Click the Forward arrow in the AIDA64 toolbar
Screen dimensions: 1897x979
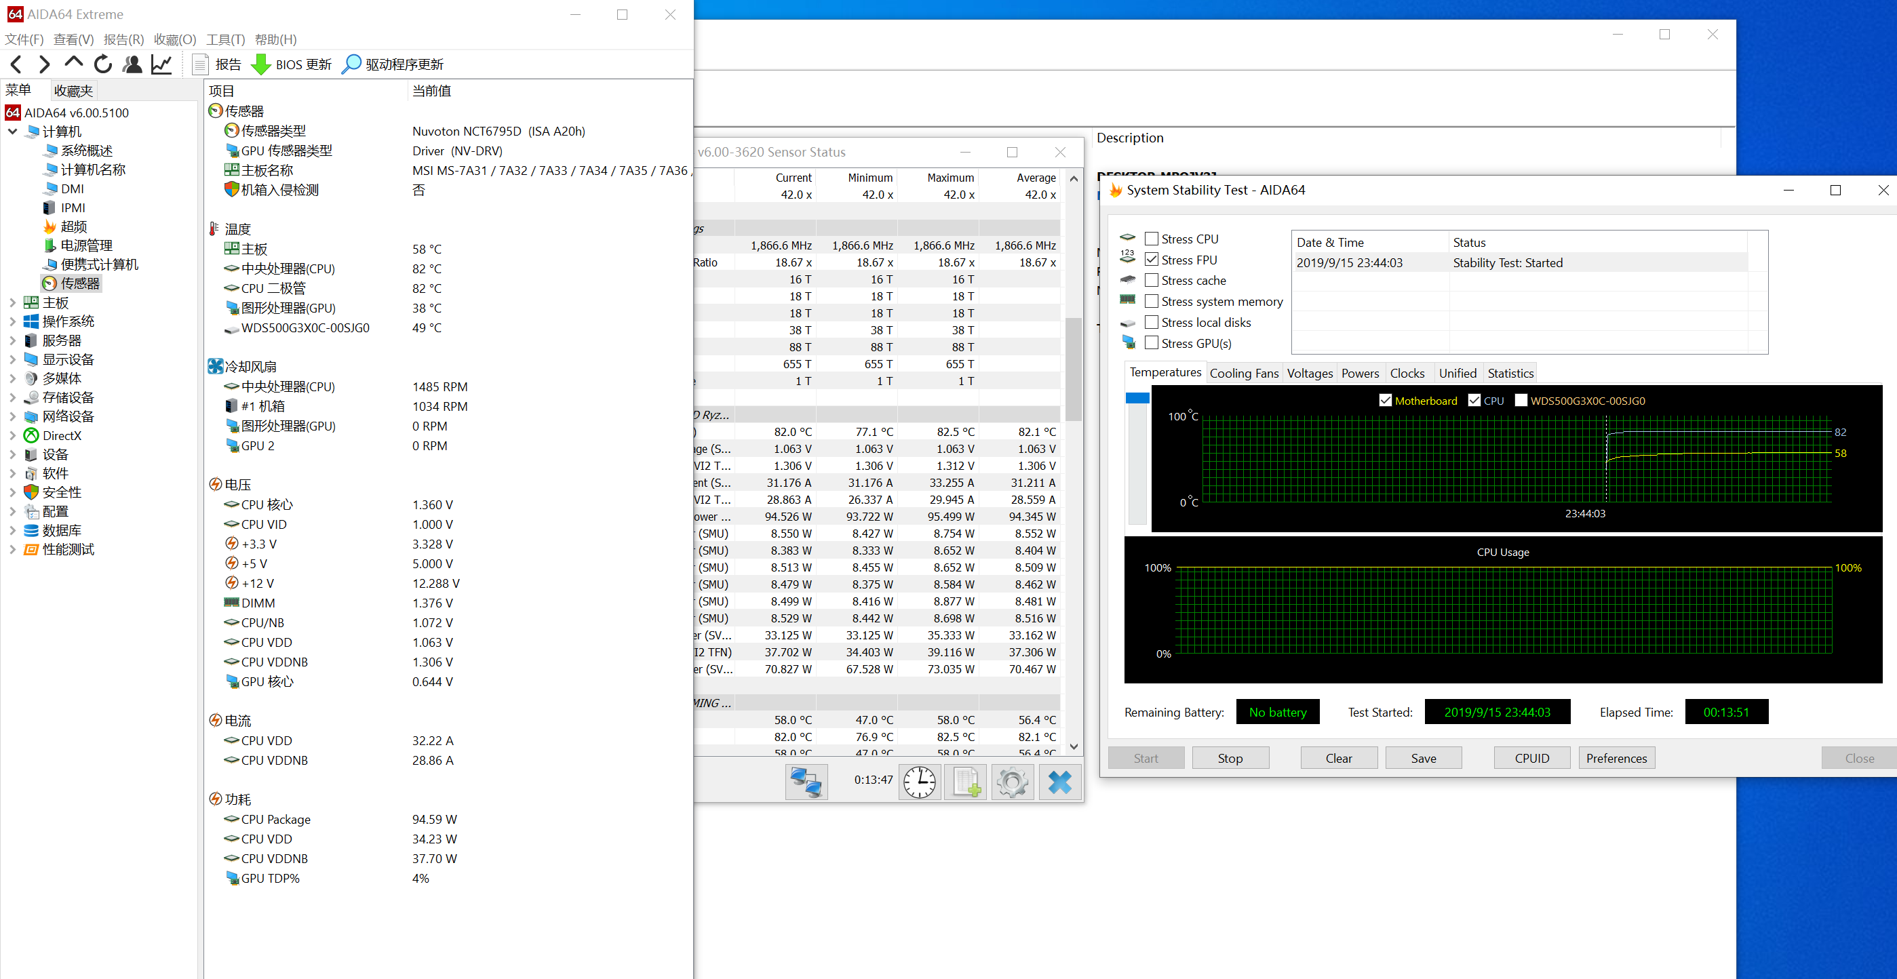pos(44,65)
